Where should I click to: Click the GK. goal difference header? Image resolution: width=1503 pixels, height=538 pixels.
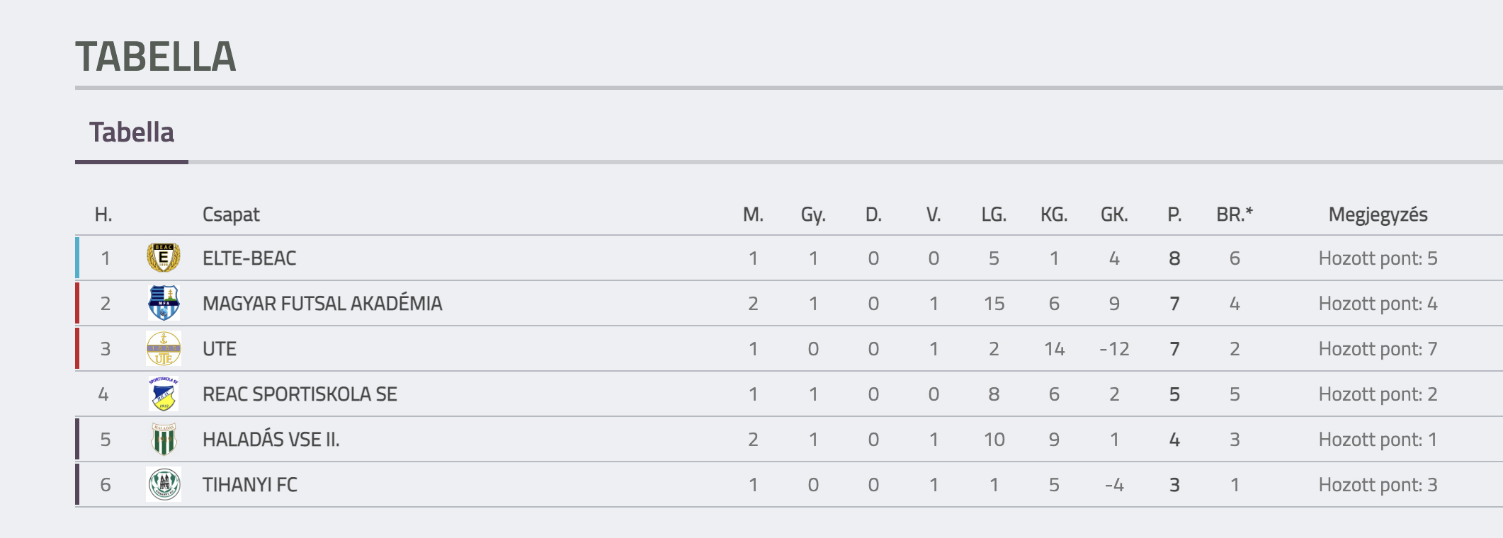[x=1114, y=214]
